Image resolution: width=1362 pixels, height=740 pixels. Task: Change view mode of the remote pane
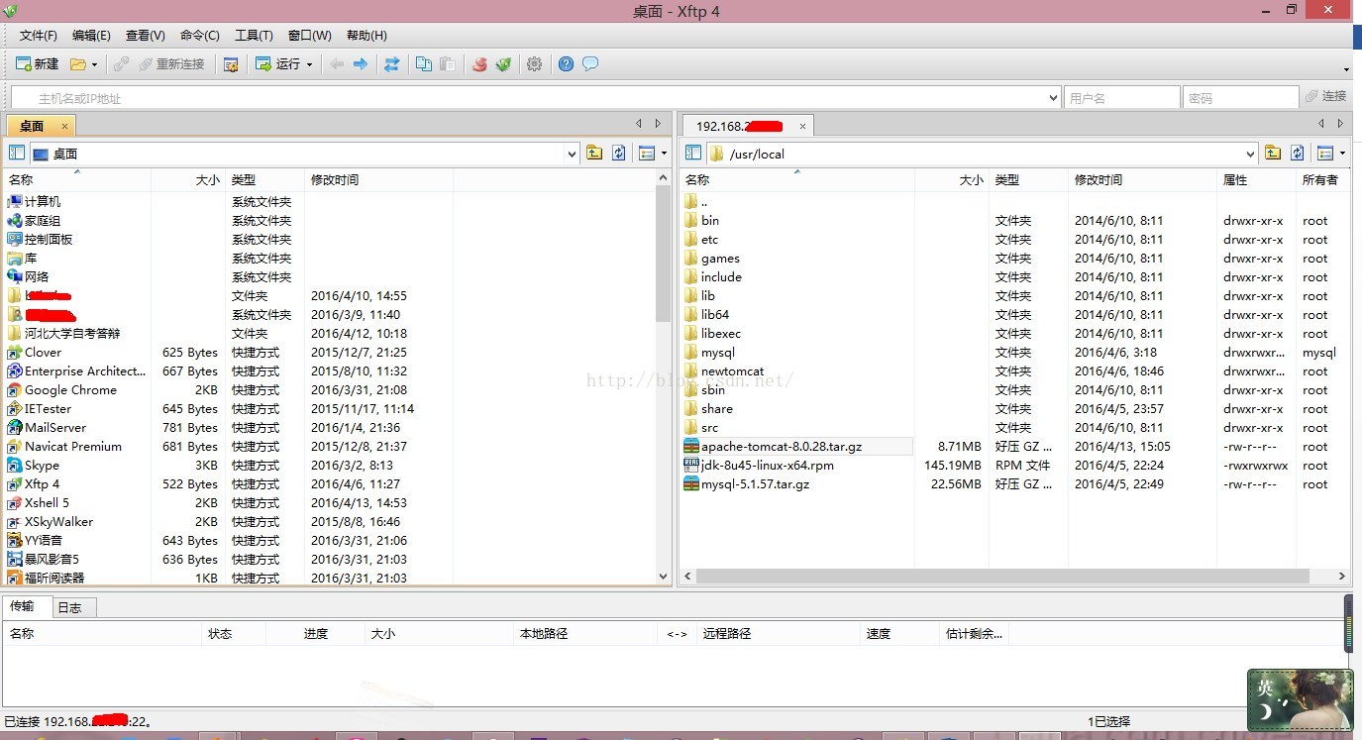1325,153
